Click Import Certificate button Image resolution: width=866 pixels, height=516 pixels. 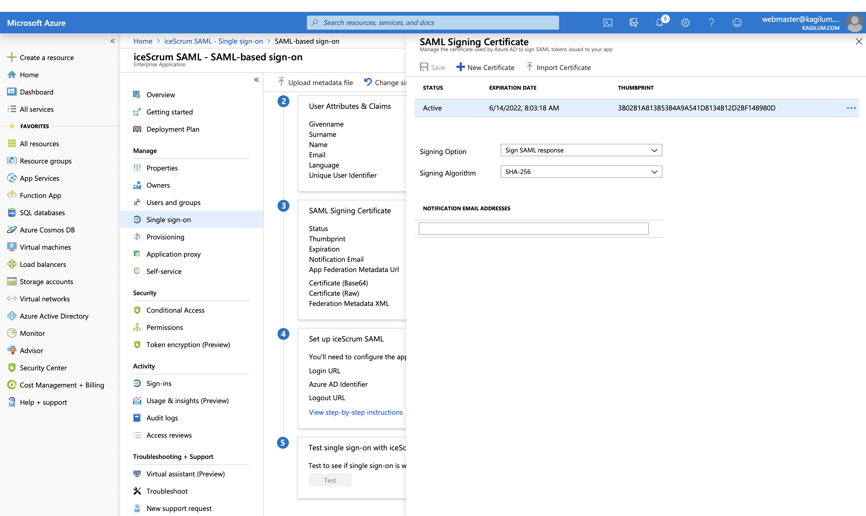click(558, 67)
